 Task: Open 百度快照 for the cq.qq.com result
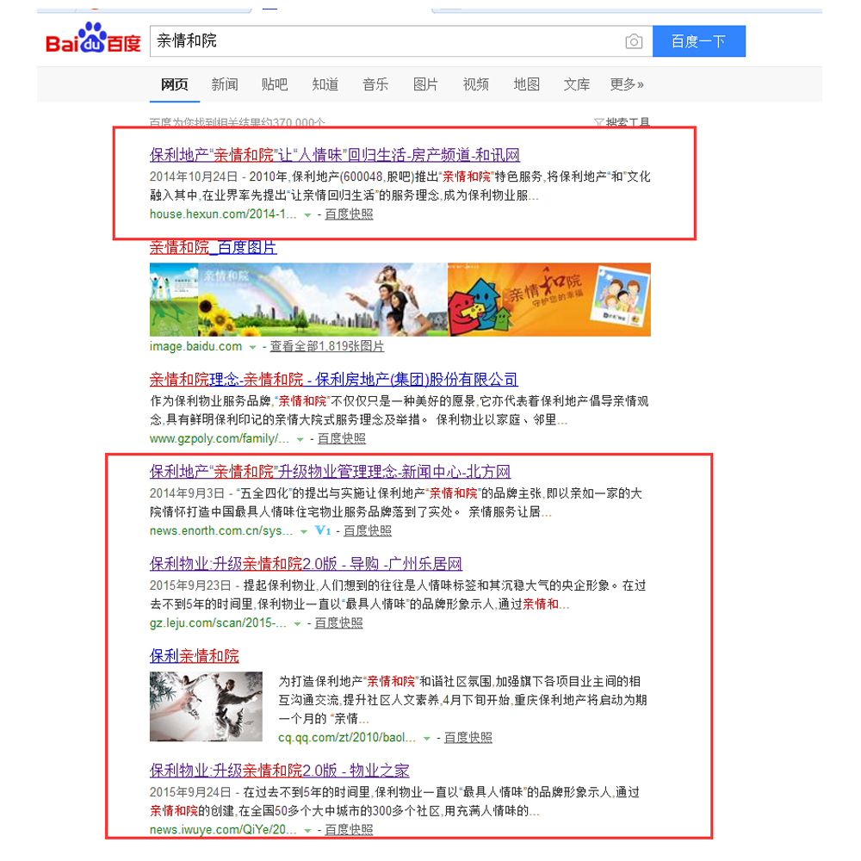(468, 738)
